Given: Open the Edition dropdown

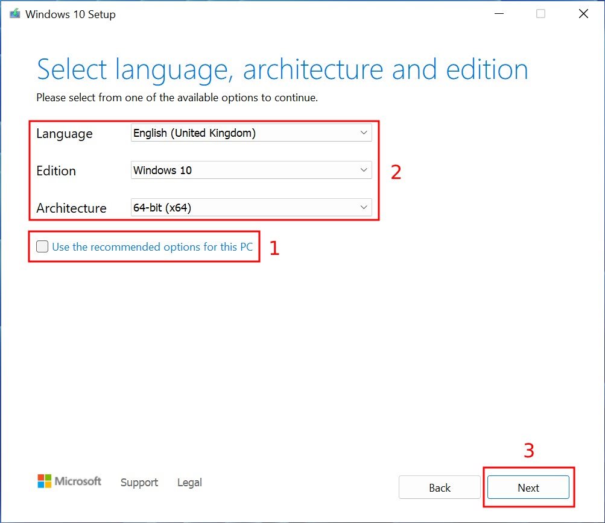Looking at the screenshot, I should click(x=251, y=170).
